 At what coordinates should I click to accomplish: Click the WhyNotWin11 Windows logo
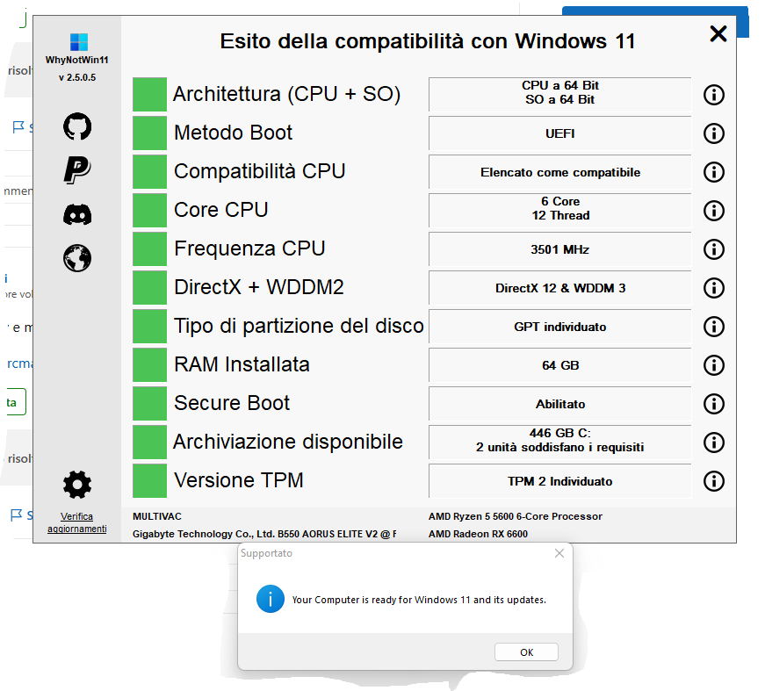78,42
